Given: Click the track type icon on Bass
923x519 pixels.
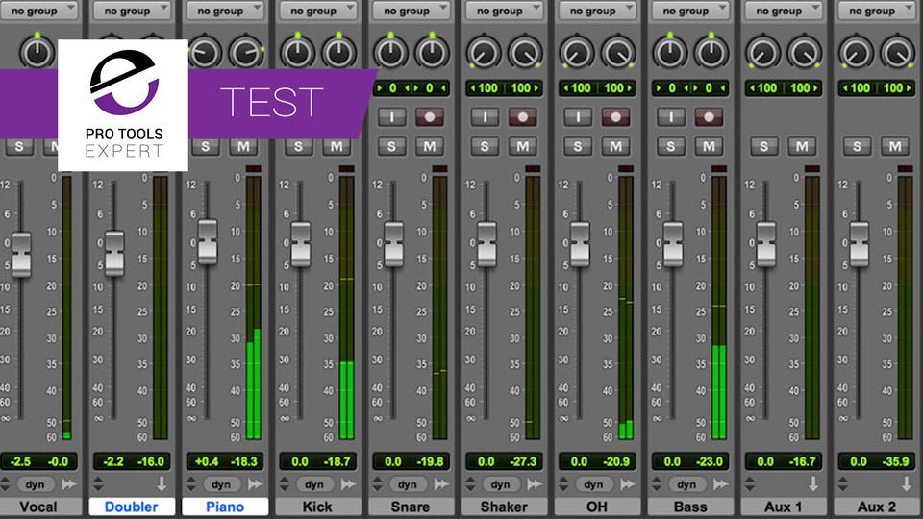Looking at the screenshot, I should pyautogui.click(x=720, y=484).
